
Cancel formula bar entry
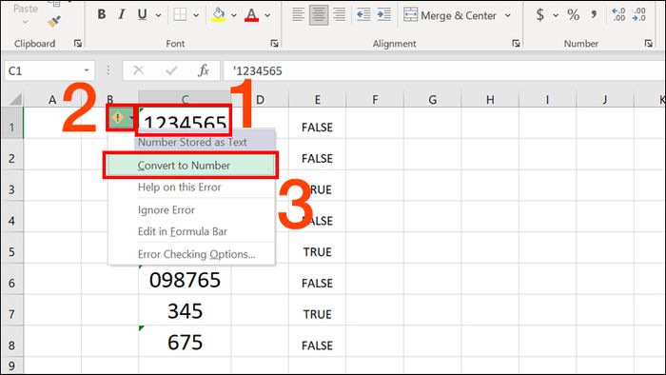(139, 70)
